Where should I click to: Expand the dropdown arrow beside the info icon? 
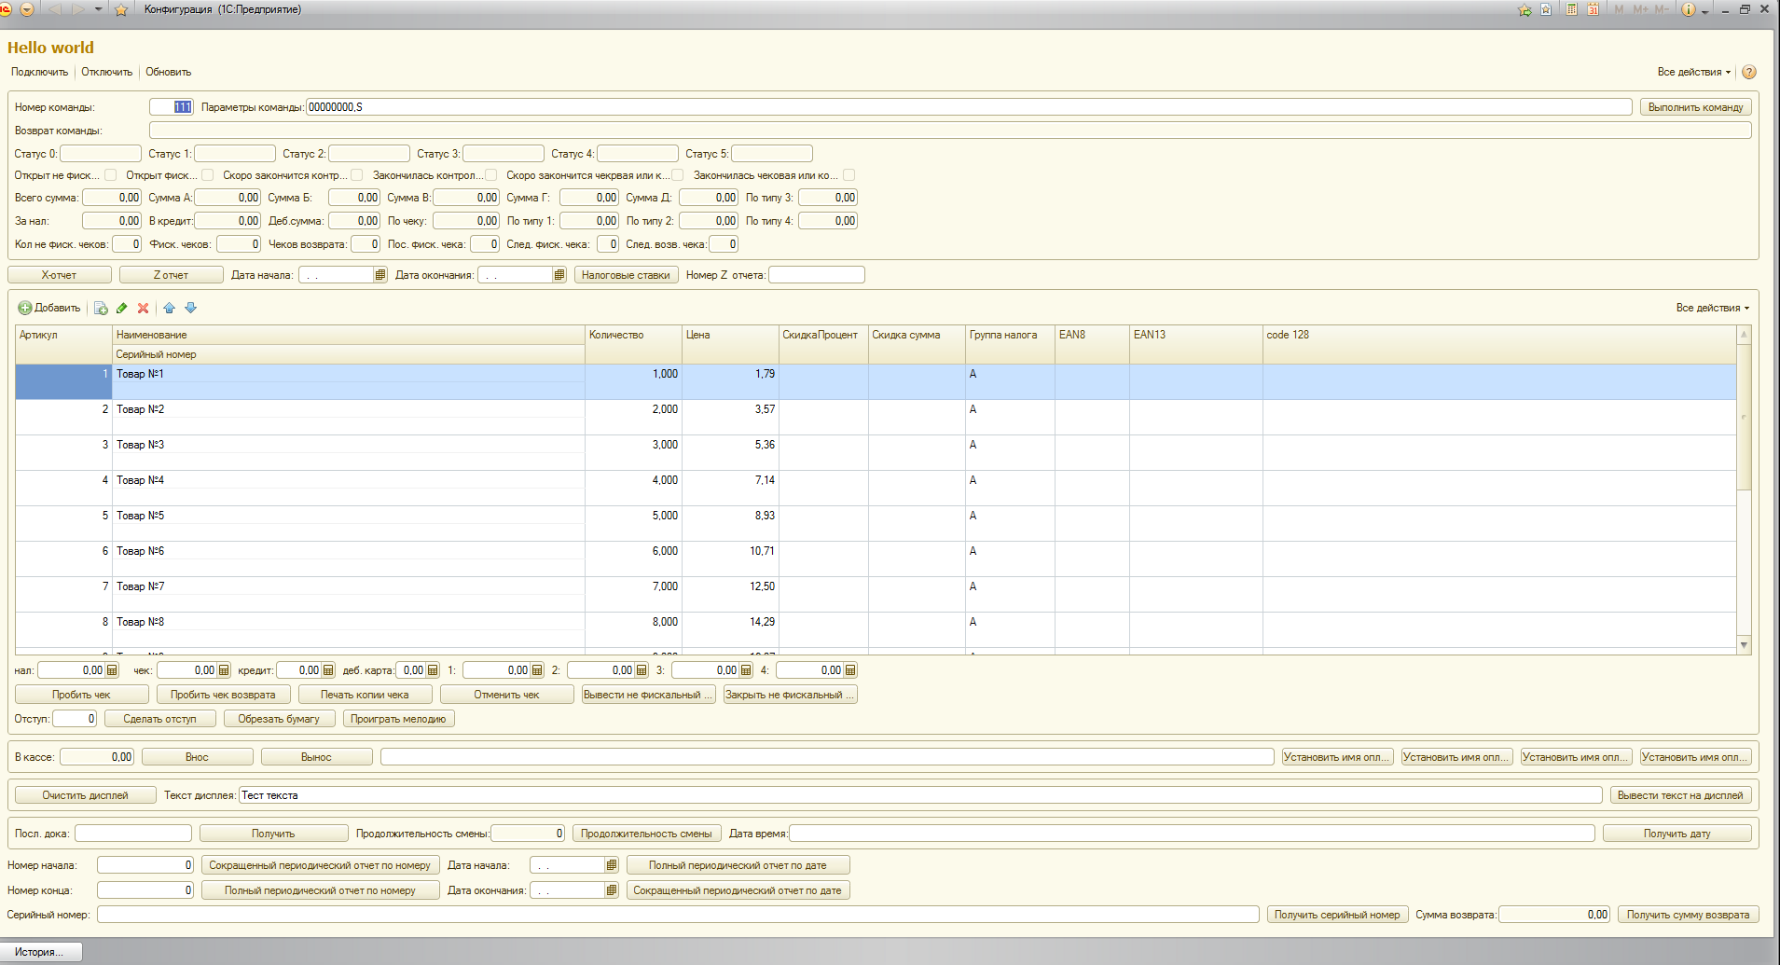point(1705,10)
